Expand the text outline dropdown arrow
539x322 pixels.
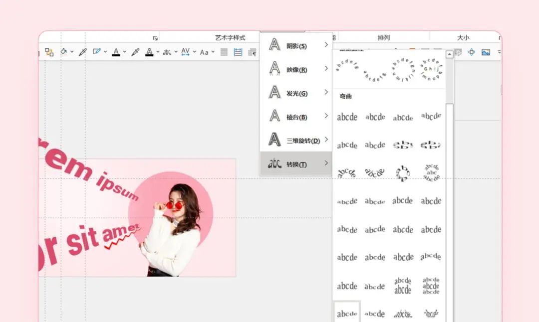pos(158,52)
